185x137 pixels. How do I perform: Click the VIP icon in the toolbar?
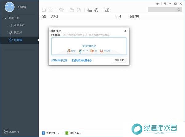point(107,10)
